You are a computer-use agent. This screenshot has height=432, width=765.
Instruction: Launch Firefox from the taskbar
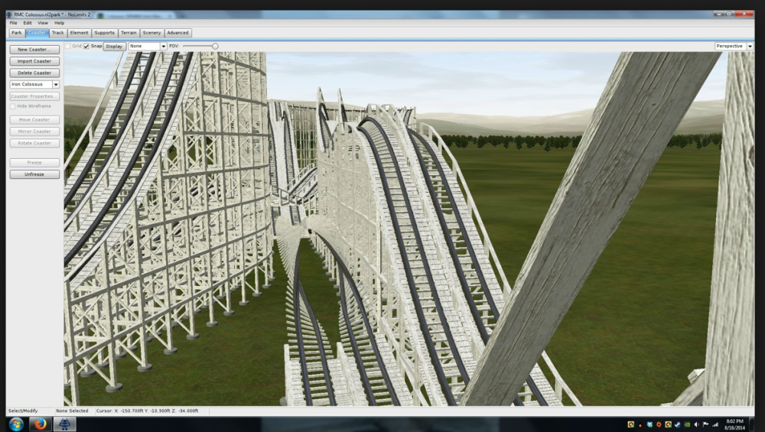(x=40, y=424)
